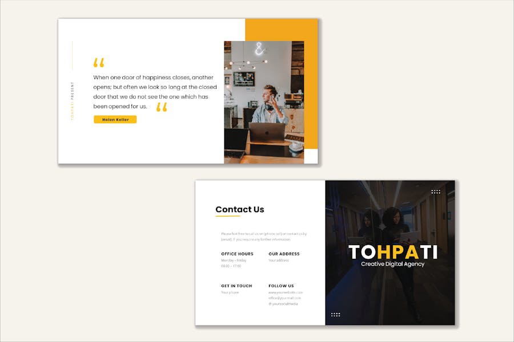Click the TOHPATI logo title

pos(393,252)
